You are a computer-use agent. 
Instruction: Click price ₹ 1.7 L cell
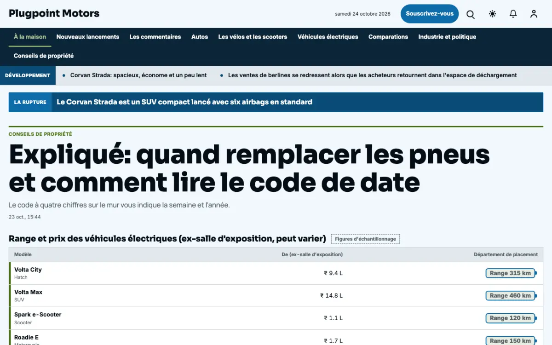pos(333,341)
